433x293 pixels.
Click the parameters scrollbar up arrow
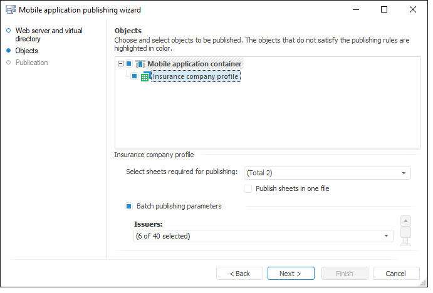click(405, 221)
